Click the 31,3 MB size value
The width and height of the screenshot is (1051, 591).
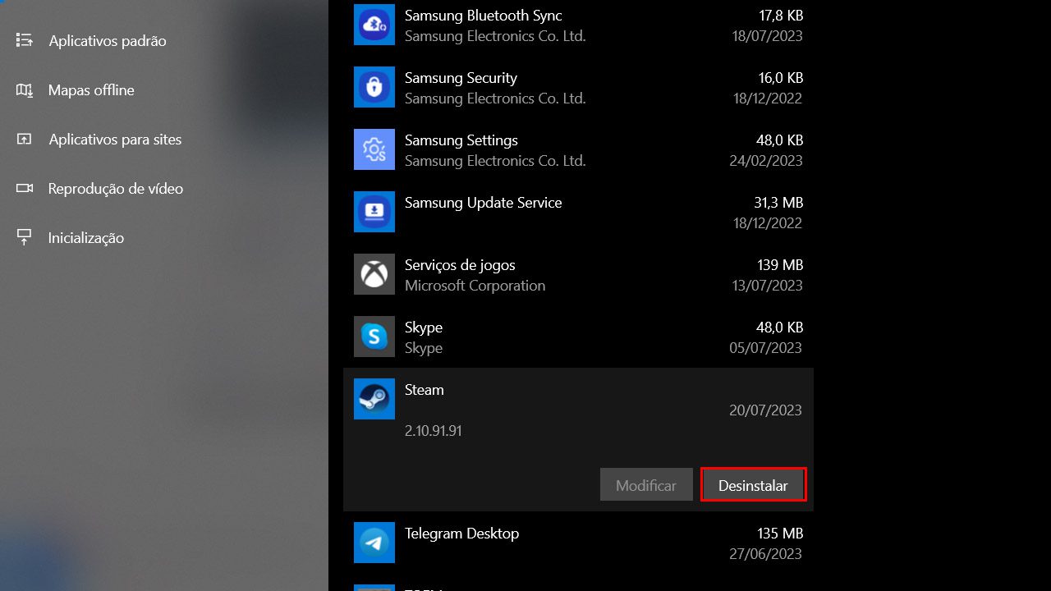(778, 203)
